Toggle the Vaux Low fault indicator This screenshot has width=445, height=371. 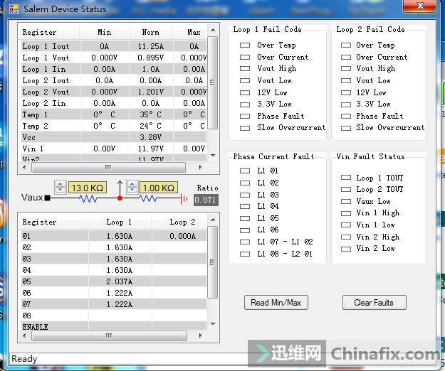345,202
